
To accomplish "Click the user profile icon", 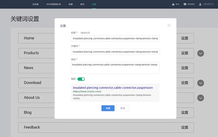I will [x=200, y=4].
